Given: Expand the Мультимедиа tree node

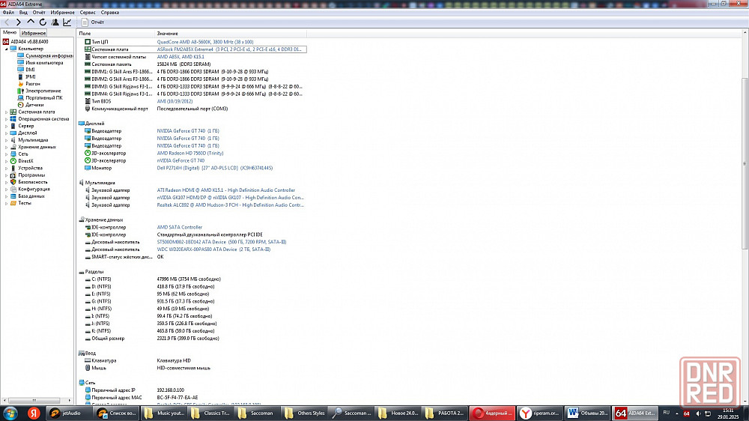Looking at the screenshot, I should coord(6,140).
